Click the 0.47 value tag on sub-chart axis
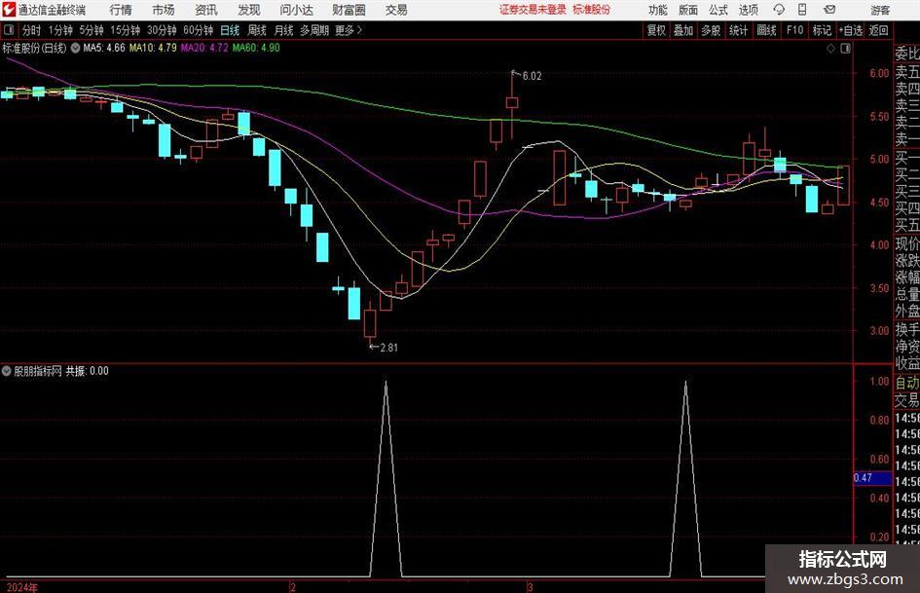This screenshot has height=593, width=920. pyautogui.click(x=872, y=478)
